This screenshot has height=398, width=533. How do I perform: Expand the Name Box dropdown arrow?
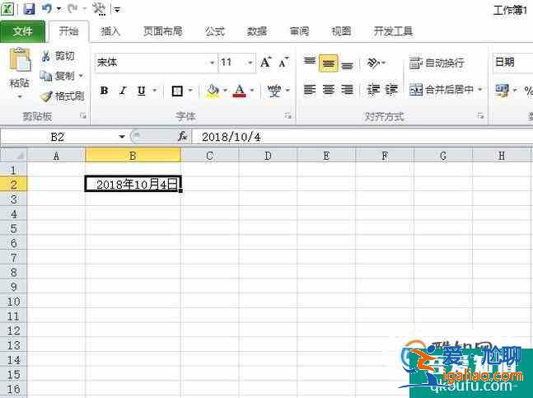tap(122, 137)
